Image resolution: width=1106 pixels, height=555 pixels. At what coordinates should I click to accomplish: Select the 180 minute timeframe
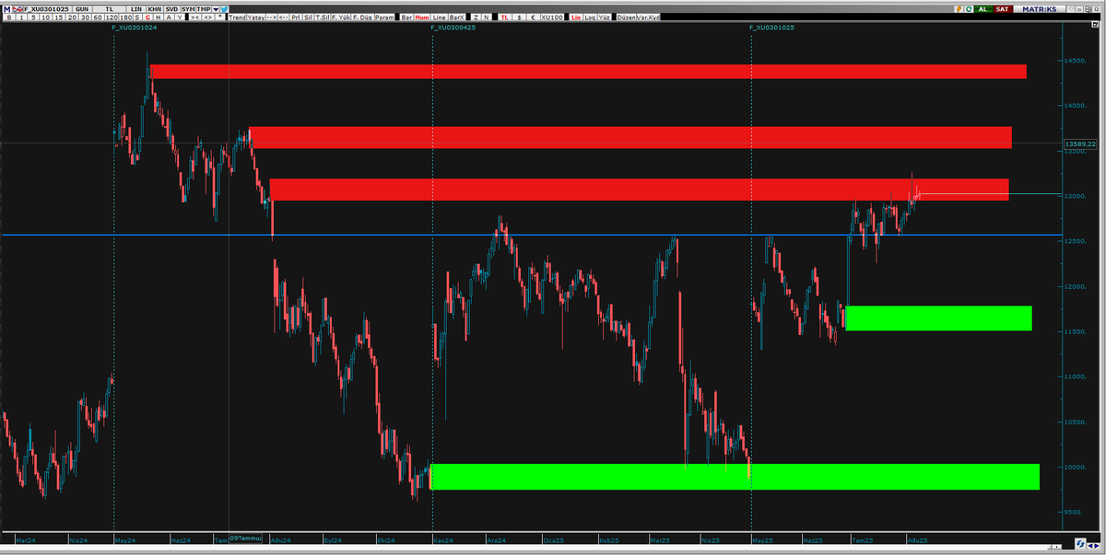pyautogui.click(x=126, y=17)
